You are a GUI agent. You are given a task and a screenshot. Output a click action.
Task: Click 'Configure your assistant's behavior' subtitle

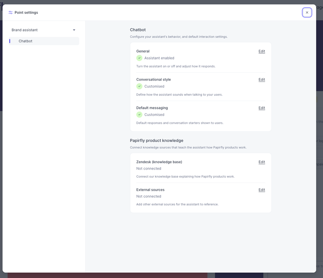pyautogui.click(x=179, y=37)
